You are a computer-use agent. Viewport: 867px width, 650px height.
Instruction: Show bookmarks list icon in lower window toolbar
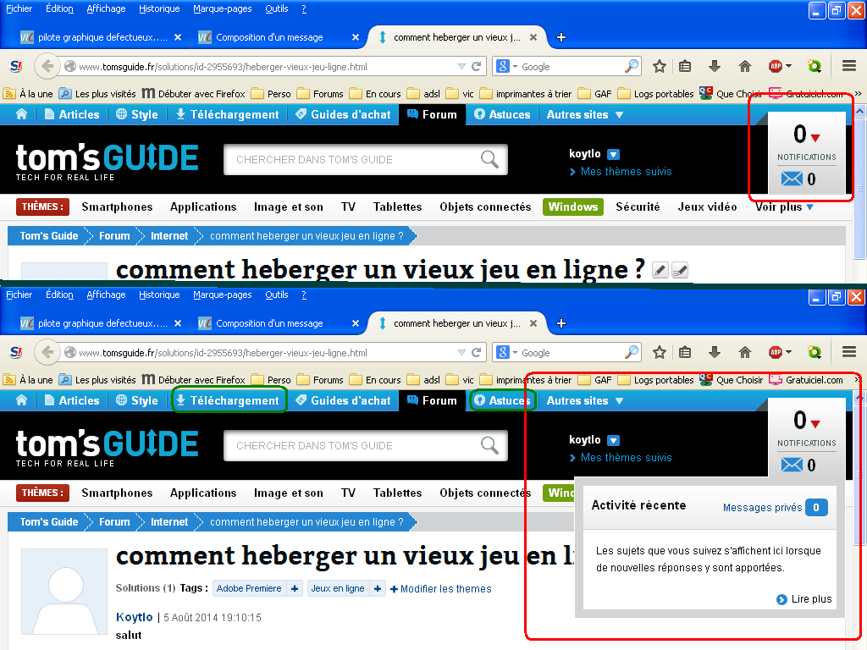click(x=685, y=353)
